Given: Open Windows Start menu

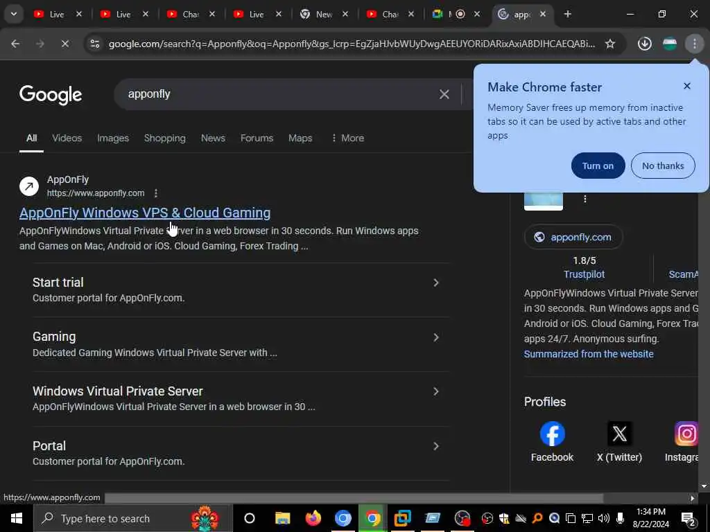Looking at the screenshot, I should pos(17,518).
